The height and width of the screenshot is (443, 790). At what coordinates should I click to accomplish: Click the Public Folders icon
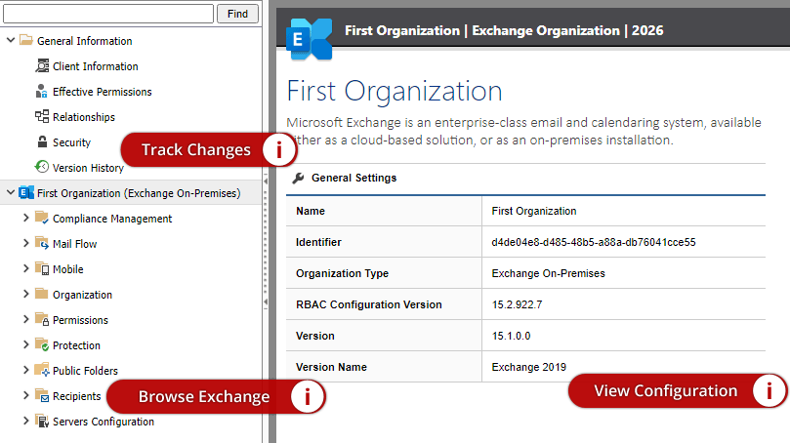42,370
